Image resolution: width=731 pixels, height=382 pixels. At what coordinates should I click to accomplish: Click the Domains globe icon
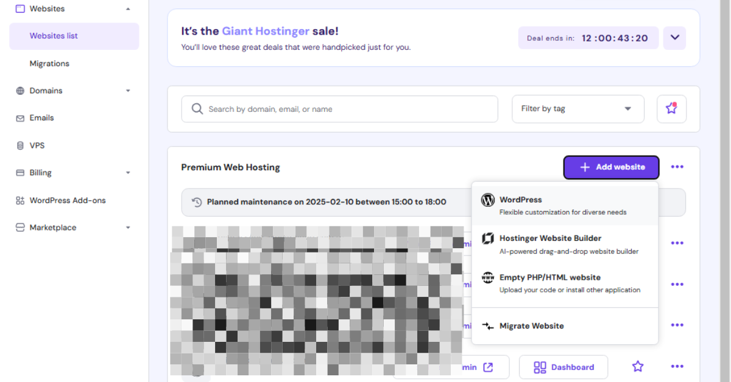(x=20, y=91)
